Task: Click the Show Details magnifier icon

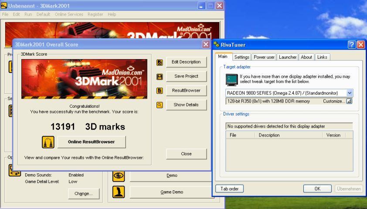Action: click(x=160, y=105)
